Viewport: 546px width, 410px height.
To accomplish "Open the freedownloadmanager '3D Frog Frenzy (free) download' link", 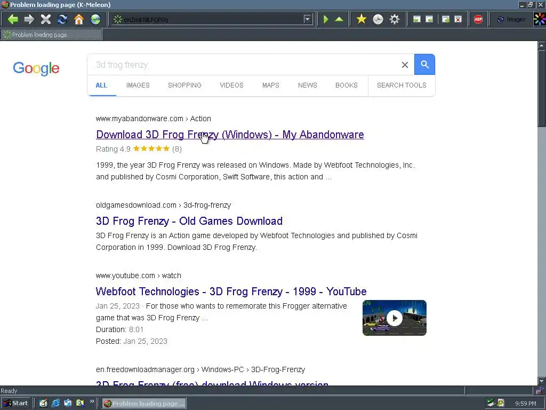I will pyautogui.click(x=212, y=382).
